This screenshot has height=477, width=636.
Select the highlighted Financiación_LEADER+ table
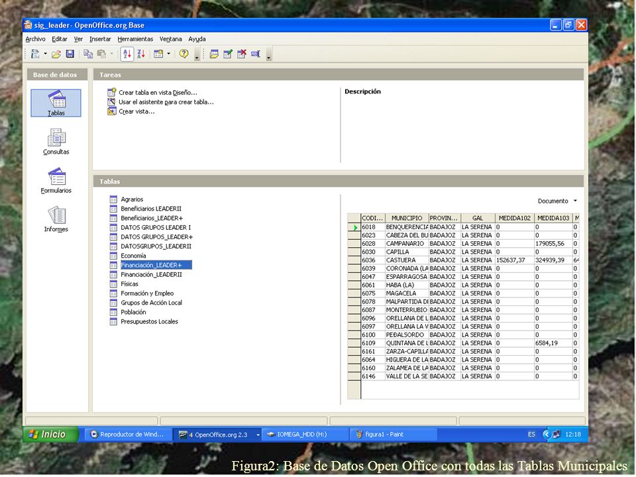(x=150, y=265)
